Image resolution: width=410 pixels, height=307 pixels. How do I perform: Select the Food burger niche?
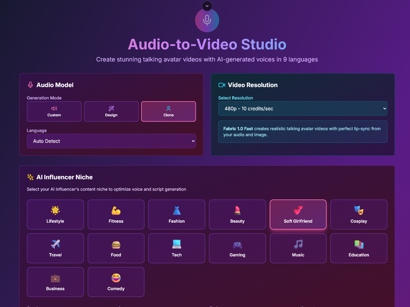[116, 248]
